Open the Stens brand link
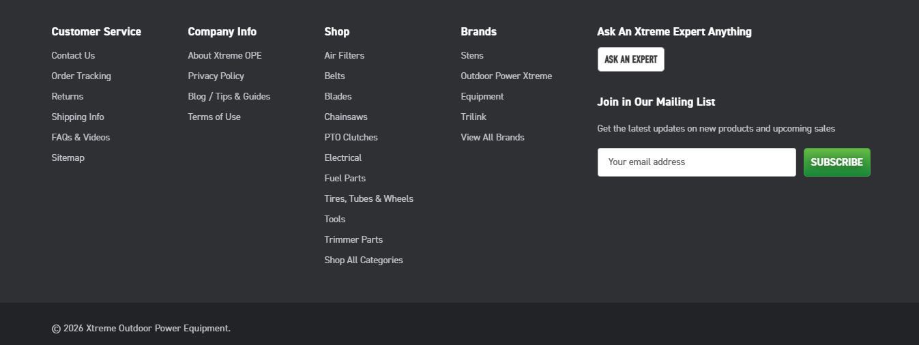 point(472,56)
